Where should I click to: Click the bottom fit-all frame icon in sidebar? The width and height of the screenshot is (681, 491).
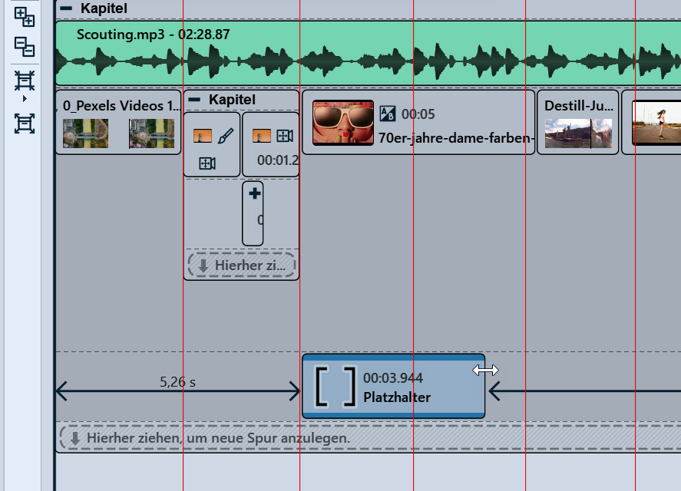tap(25, 123)
